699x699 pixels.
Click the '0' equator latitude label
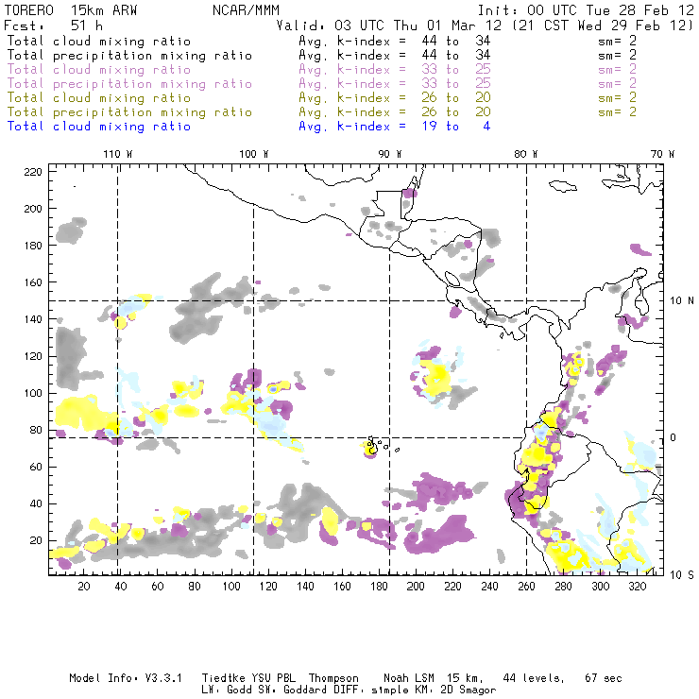(673, 437)
